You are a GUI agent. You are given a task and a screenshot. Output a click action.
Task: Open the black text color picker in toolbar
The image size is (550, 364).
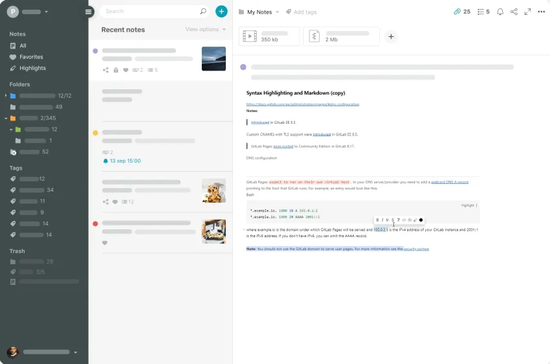point(421,220)
